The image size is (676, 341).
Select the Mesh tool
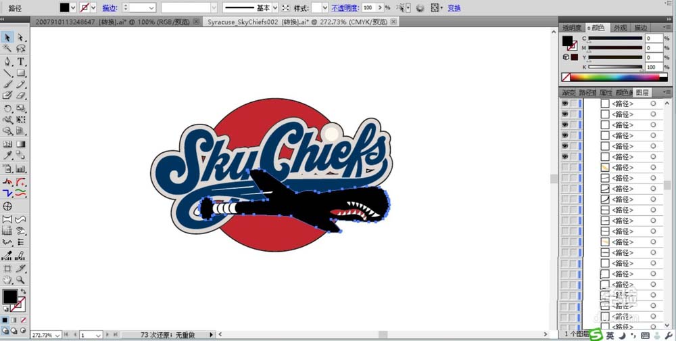[7, 144]
